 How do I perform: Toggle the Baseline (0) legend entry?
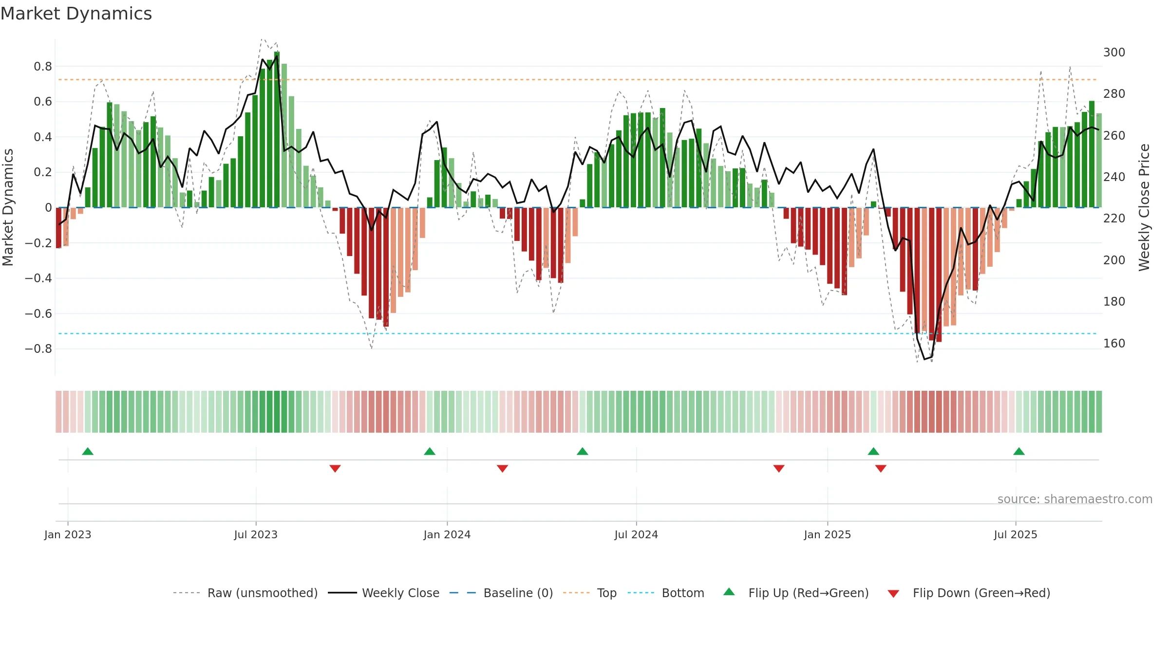(501, 593)
